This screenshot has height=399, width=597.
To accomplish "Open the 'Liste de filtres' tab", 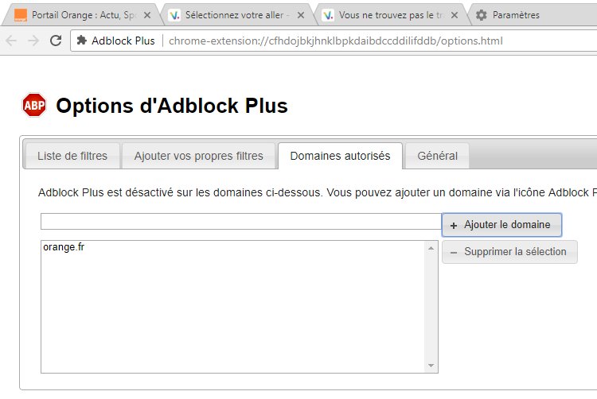I will (72, 156).
